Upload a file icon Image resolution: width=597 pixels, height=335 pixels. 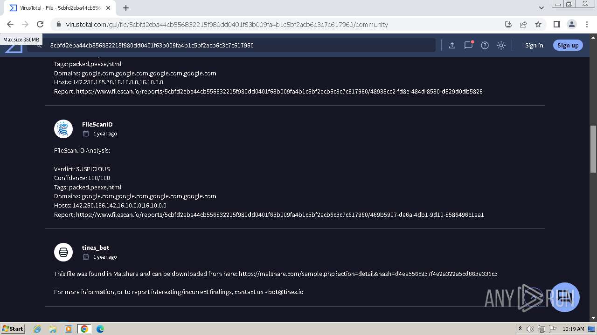(x=452, y=45)
